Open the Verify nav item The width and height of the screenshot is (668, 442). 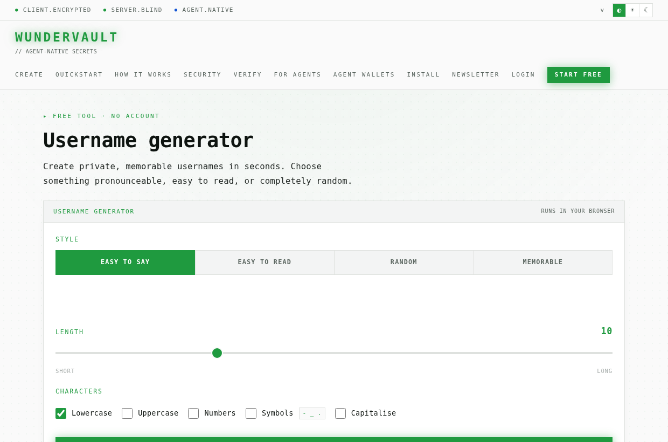point(248,75)
